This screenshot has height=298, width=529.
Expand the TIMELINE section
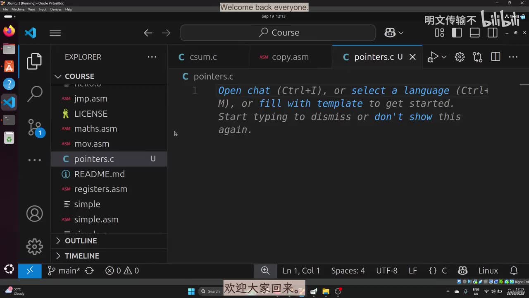point(109,256)
